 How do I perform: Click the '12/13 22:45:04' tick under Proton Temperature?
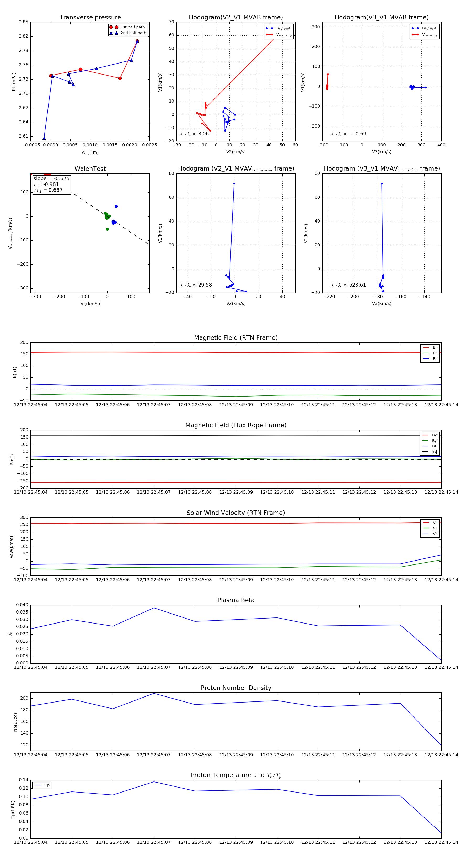pos(31,842)
